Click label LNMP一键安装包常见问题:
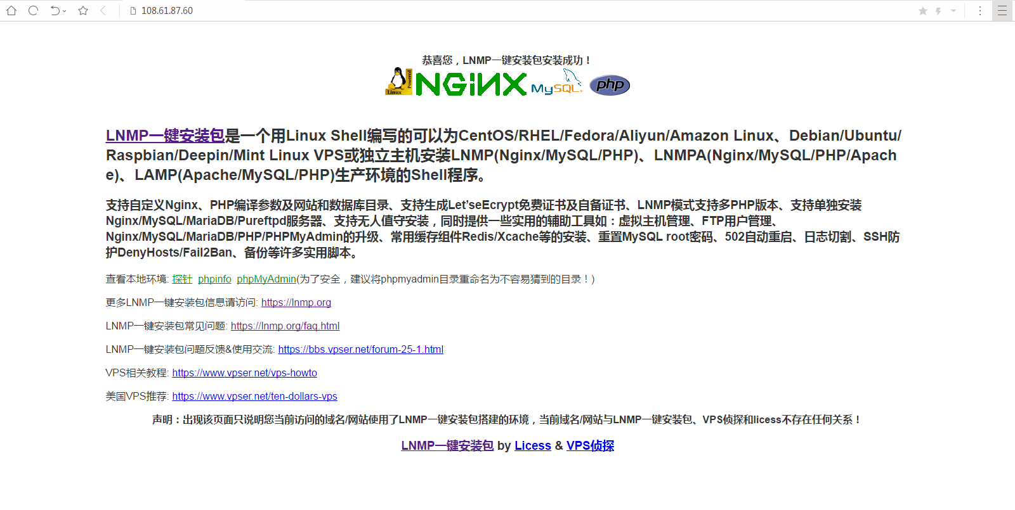Screen dimensions: 1015x510 (166, 326)
